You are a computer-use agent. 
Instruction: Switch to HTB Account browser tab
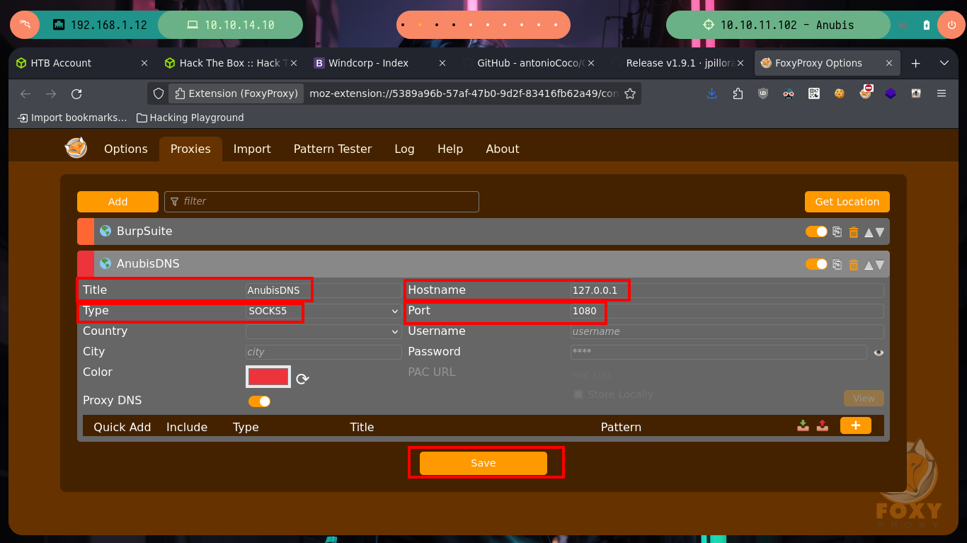[81, 63]
